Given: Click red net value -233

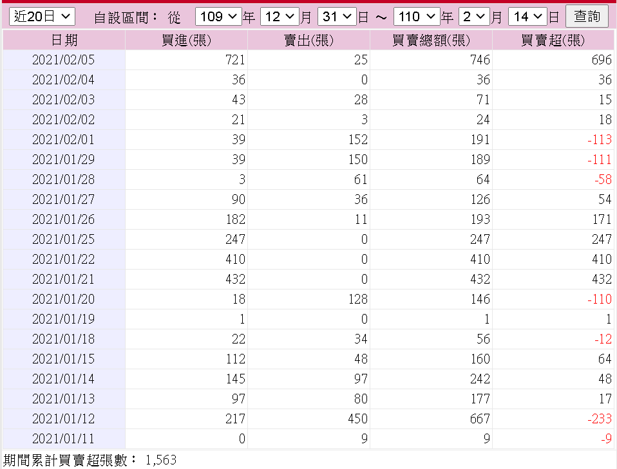Looking at the screenshot, I should point(600,419).
